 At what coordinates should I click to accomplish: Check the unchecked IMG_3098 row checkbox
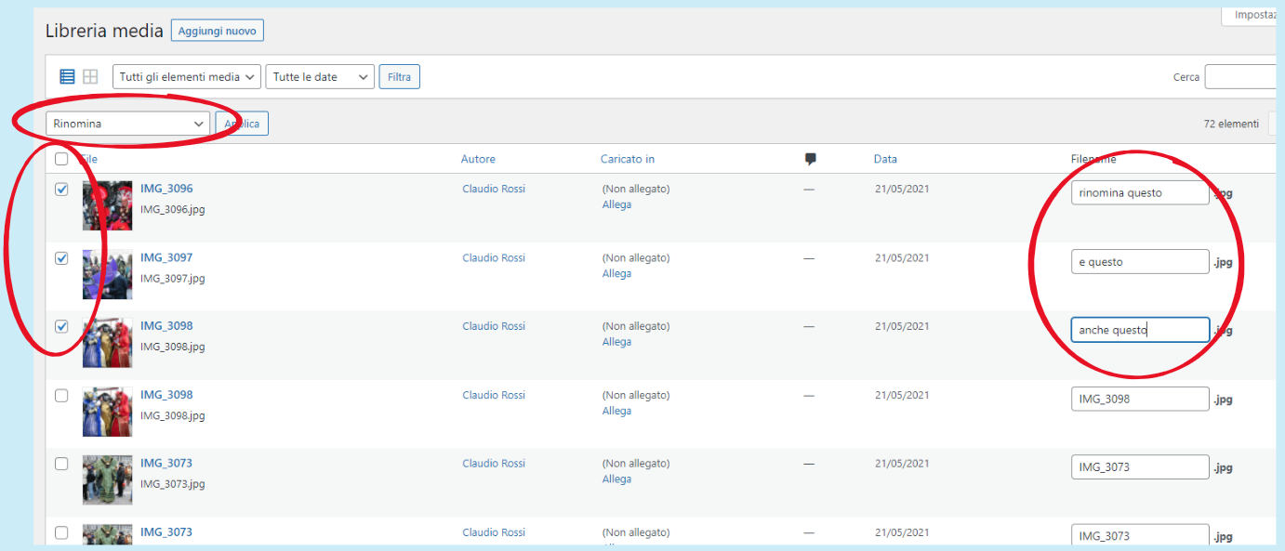coord(61,395)
